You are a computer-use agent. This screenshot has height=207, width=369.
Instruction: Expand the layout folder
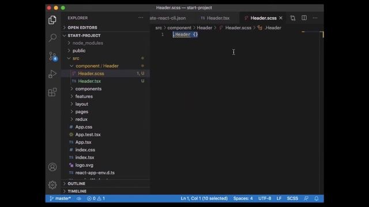[105, 104]
